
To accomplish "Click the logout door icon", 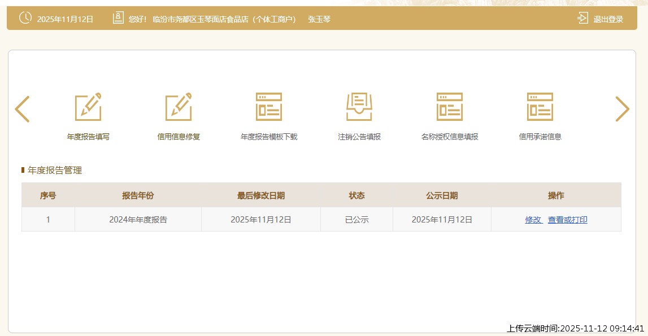I will click(582, 19).
